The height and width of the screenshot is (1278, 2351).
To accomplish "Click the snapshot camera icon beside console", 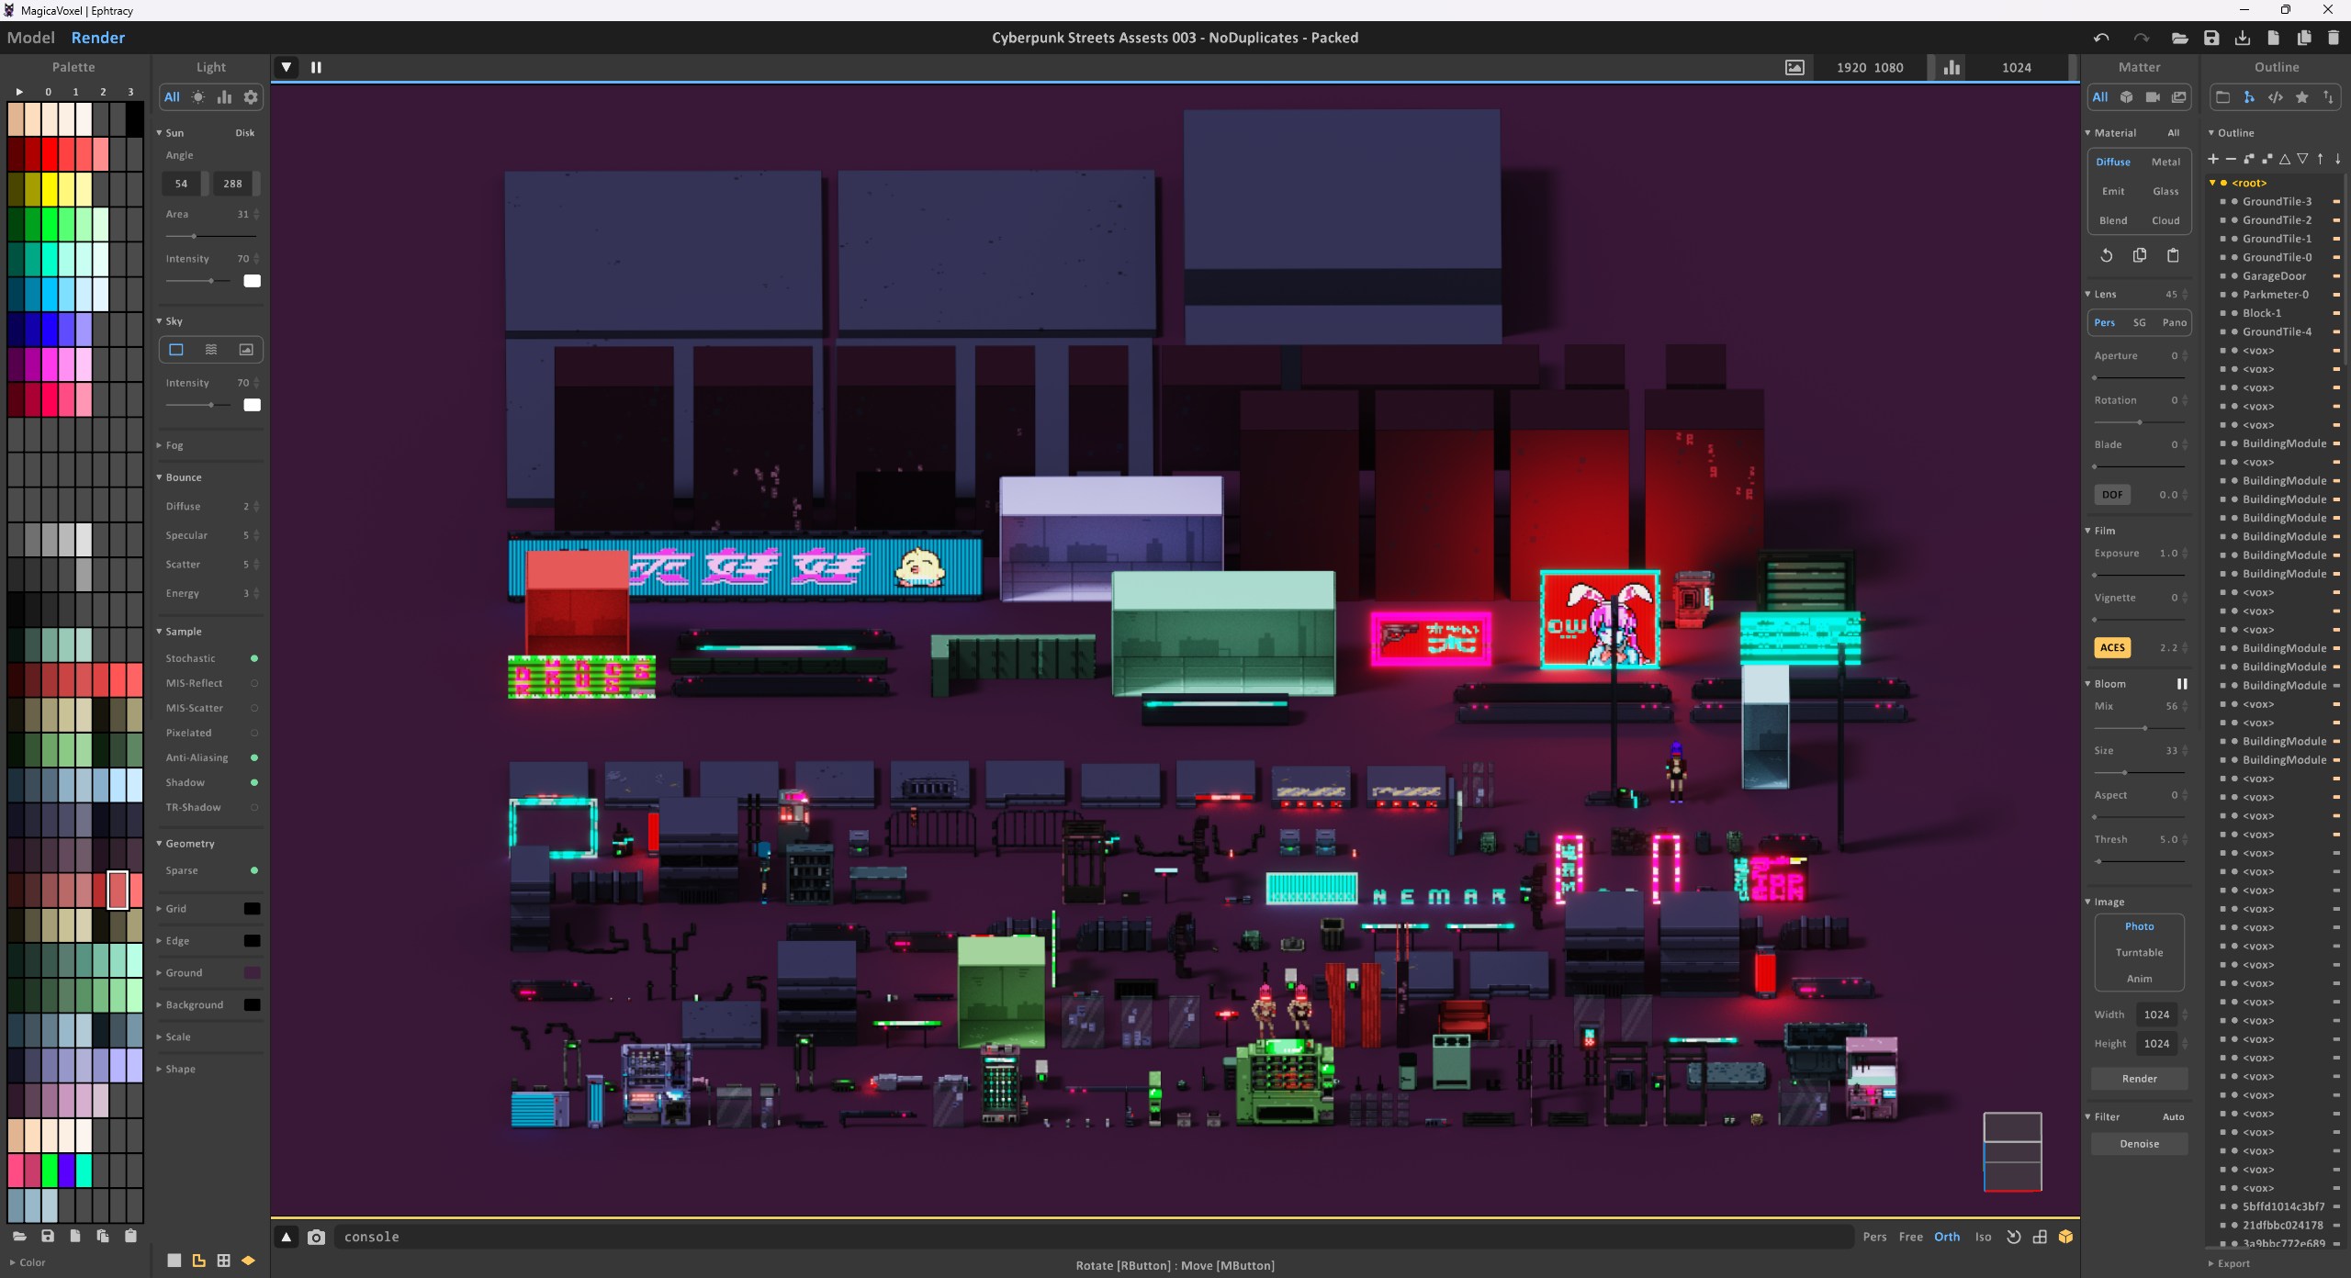I will (x=316, y=1237).
